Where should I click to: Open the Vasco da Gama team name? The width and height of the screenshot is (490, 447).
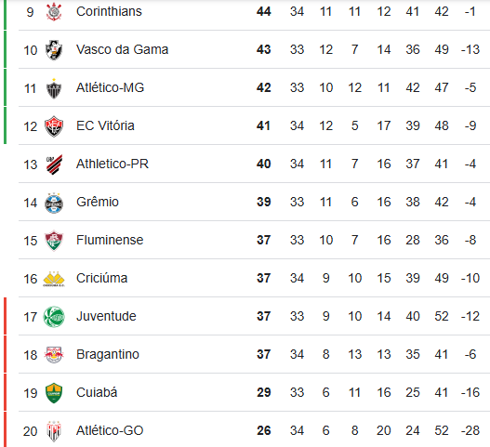122,49
